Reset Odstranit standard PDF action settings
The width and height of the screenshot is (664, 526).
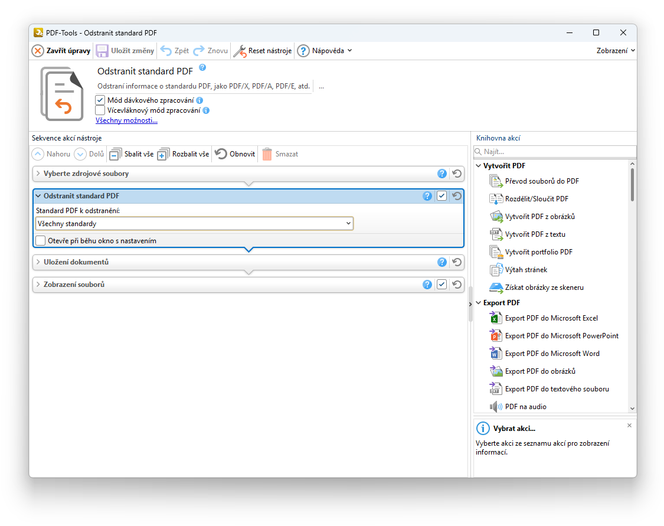[457, 196]
